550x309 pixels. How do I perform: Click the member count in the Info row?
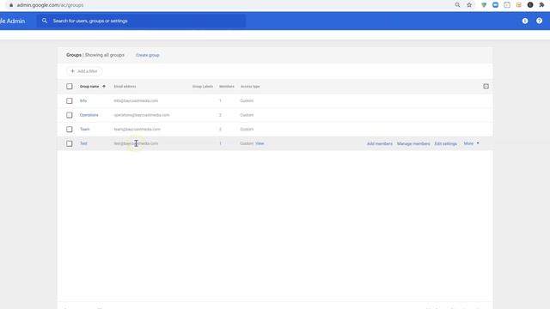click(220, 100)
